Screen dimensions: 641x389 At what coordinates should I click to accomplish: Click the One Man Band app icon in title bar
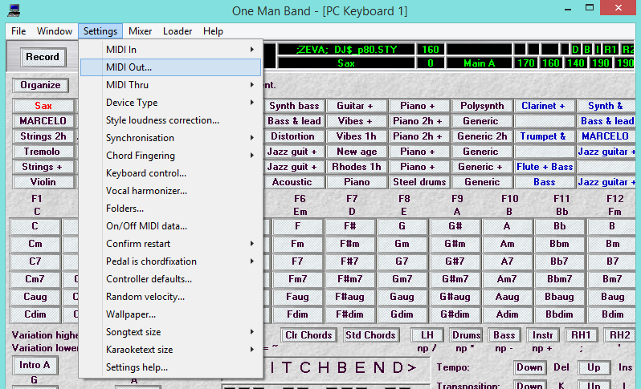pos(14,10)
